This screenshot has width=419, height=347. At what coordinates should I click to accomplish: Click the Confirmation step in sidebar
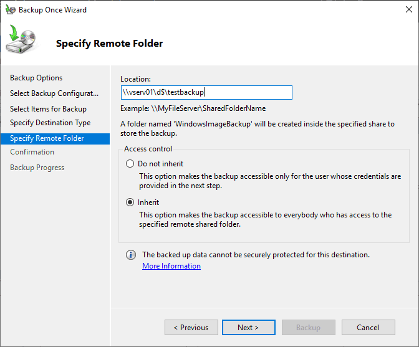pyautogui.click(x=32, y=152)
